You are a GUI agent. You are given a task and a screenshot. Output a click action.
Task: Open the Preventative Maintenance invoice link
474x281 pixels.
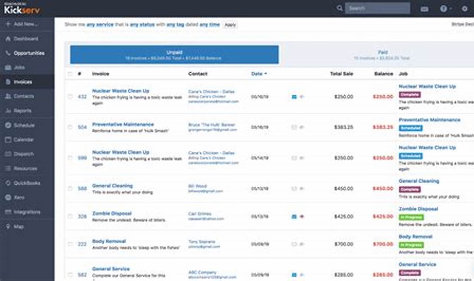pos(123,124)
